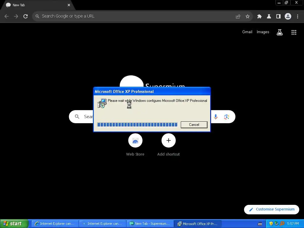
Task: Click the yellow security shield tray icon
Action: tap(271, 224)
